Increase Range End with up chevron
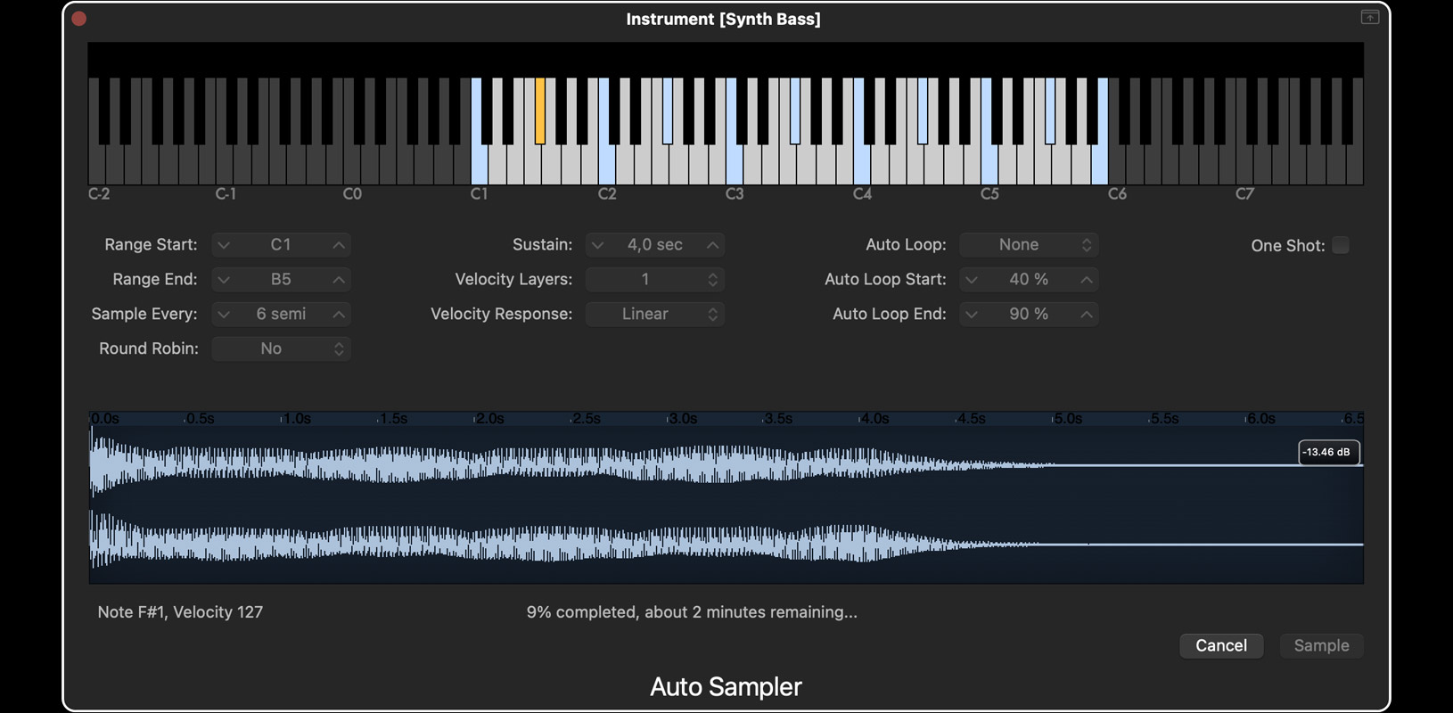Image resolution: width=1453 pixels, height=713 pixels. point(339,280)
